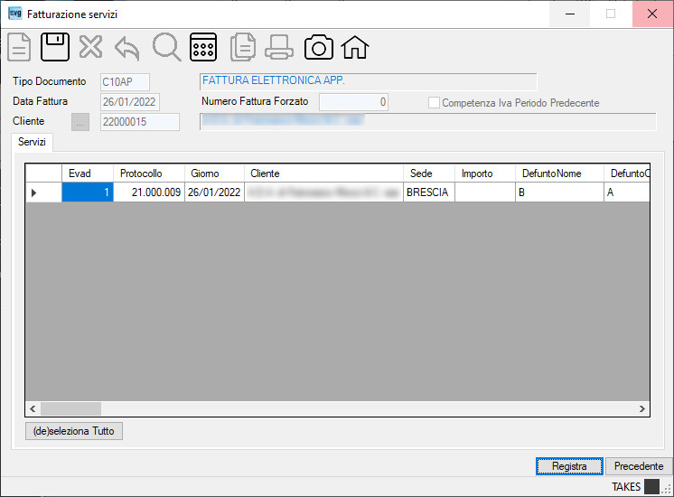Click the camera snapshot icon
This screenshot has width=674, height=497.
319,47
